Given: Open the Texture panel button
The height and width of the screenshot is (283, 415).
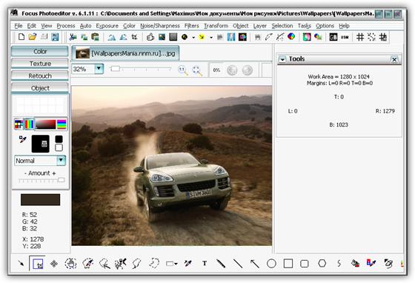Looking at the screenshot, I should coord(40,64).
